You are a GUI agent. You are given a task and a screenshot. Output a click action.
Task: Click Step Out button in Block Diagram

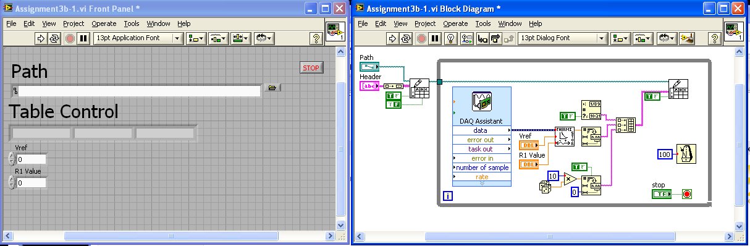[x=509, y=38]
